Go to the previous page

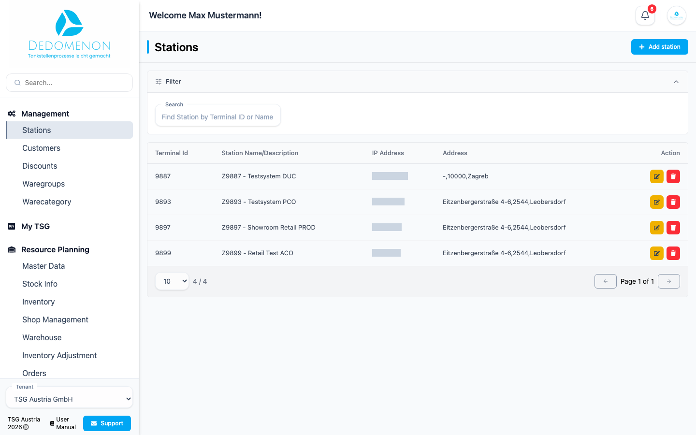606,281
